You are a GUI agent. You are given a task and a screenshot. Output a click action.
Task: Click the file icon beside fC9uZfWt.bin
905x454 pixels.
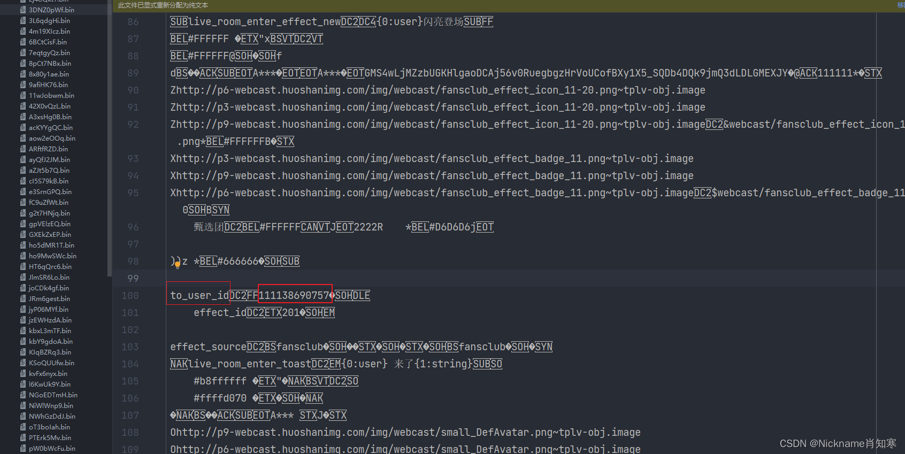click(23, 202)
